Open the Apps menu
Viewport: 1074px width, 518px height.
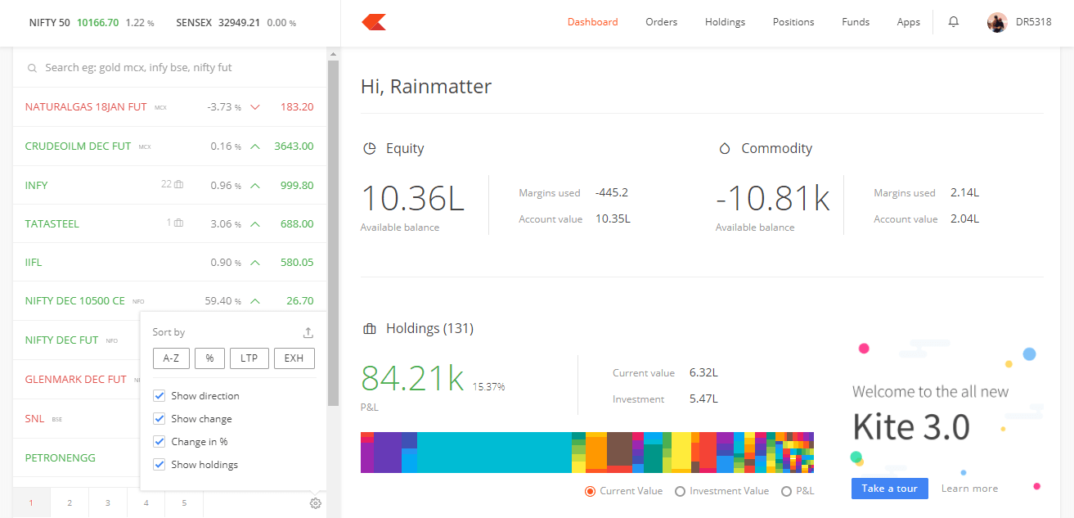[909, 22]
